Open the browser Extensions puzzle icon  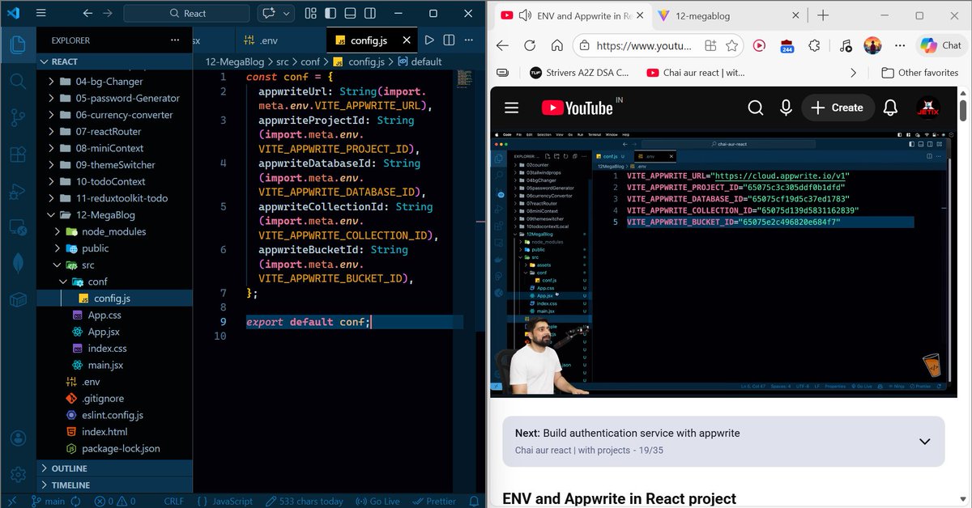click(813, 46)
